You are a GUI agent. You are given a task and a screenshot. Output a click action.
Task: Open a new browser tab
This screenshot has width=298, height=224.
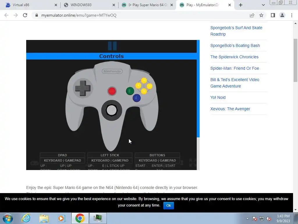241,5
